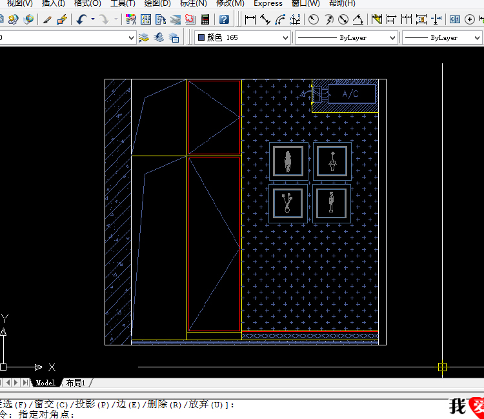
Task: Open the Markup Set Manager icon
Action: tap(190, 19)
